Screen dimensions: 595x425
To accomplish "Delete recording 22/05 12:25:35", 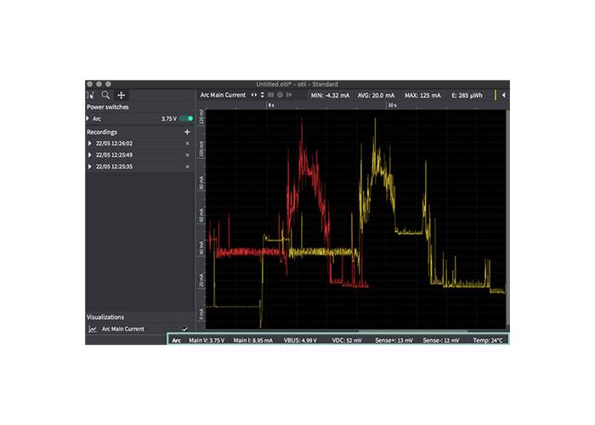I will tap(187, 167).
